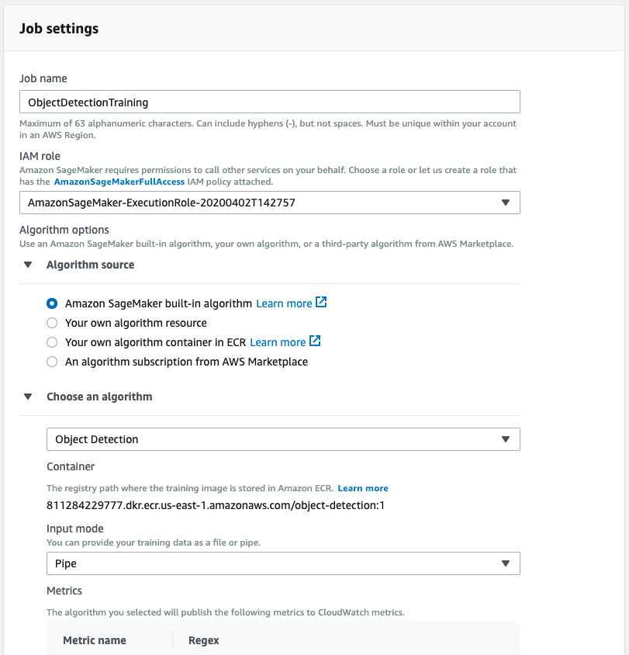Click the Job settings heading
This screenshot has height=655, width=629.
tap(59, 29)
